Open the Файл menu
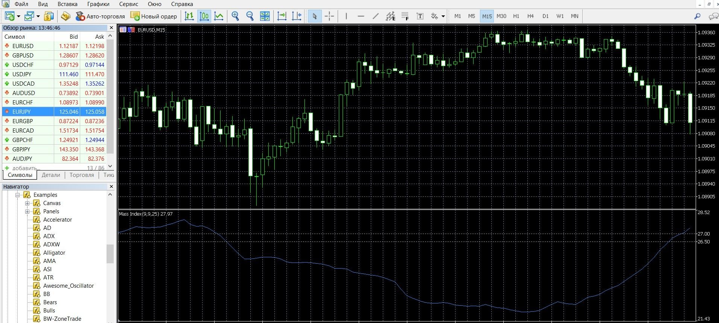This screenshot has width=719, height=323. click(x=21, y=4)
